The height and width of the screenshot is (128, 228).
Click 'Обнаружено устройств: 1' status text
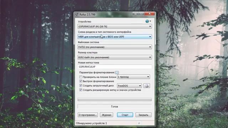pyautogui.click(x=92, y=123)
